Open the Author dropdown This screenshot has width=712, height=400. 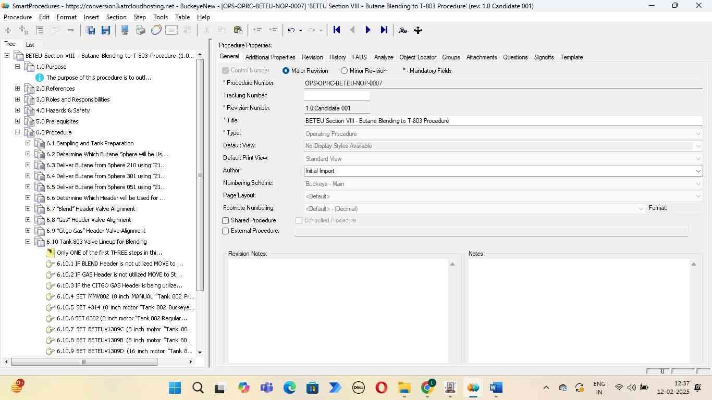[x=698, y=171]
